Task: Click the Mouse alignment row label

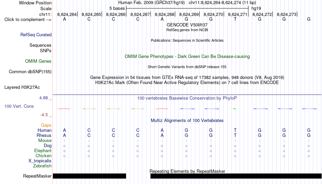Action: point(45,141)
